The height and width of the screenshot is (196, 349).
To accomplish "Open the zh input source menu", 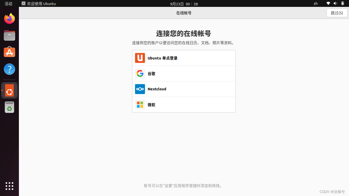I will tap(316, 4).
